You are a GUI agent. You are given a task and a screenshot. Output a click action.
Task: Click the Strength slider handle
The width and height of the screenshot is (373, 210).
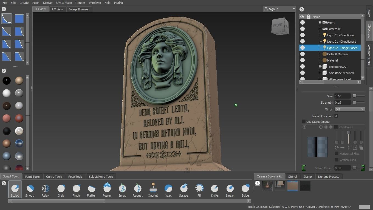pos(354,102)
